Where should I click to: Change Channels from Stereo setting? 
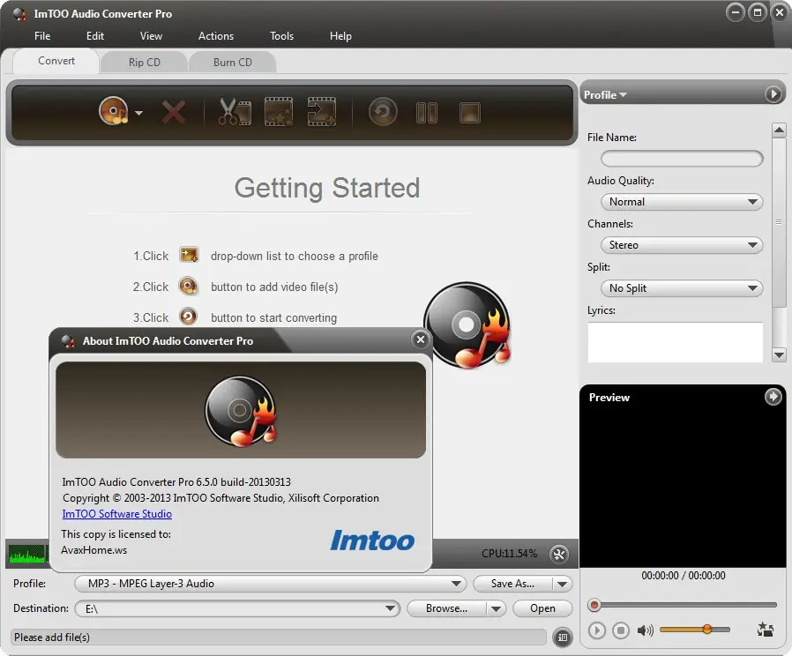[x=681, y=244]
